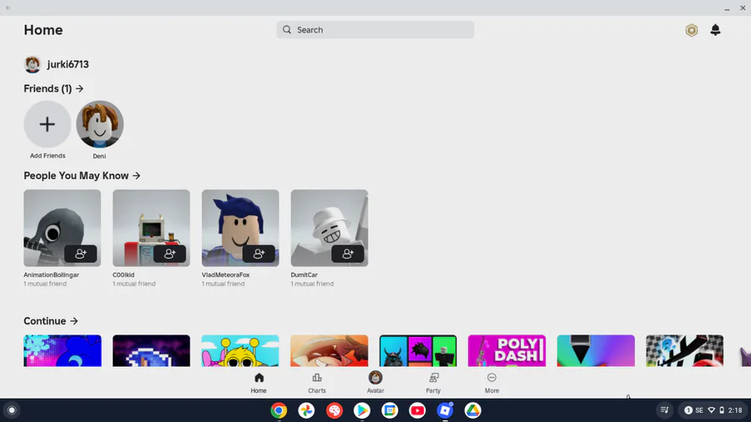Open the checkered racing game tile

pyautogui.click(x=685, y=351)
